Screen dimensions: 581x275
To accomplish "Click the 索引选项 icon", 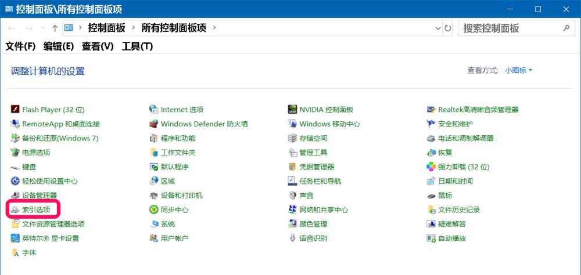I will coord(15,209).
